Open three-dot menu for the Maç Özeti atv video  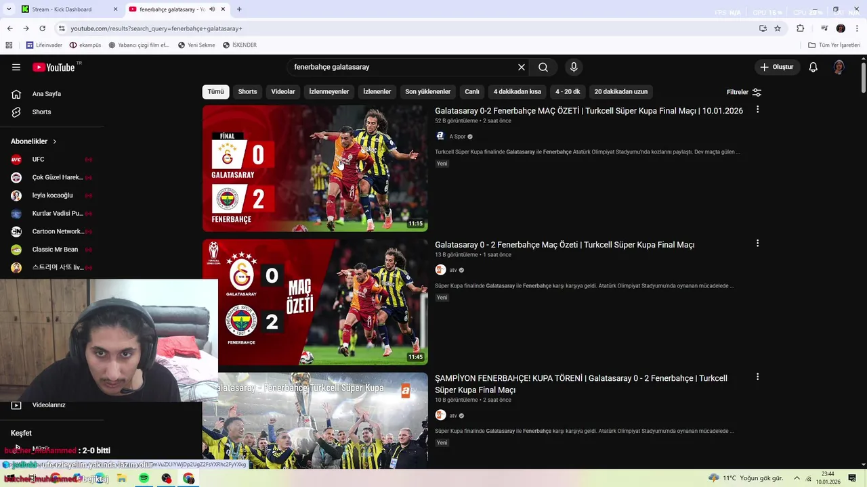[757, 243]
